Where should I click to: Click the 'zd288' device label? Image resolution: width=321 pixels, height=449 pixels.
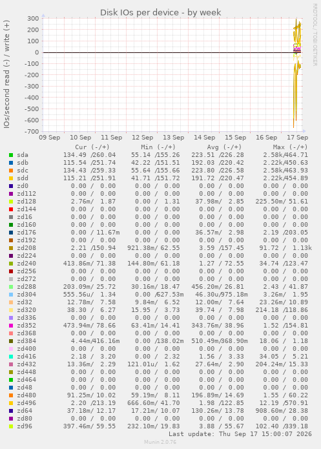pyautogui.click(x=26, y=287)
